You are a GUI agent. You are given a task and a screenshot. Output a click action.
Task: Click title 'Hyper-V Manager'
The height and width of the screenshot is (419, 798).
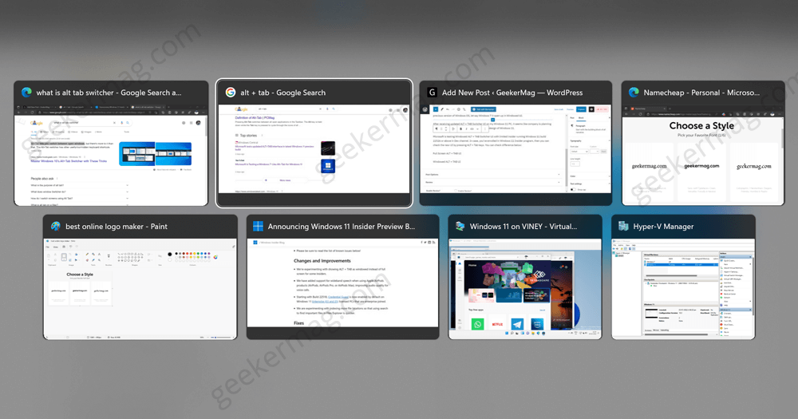coord(663,227)
